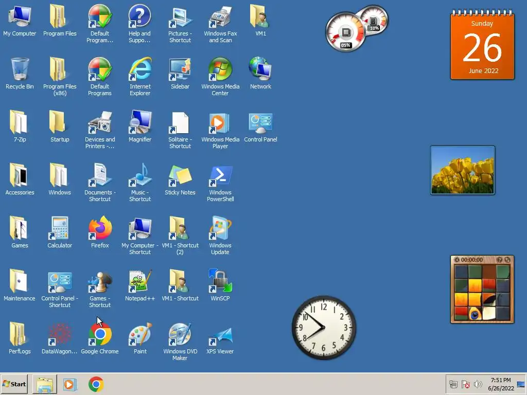Open Chrome from the taskbar
Image resolution: width=527 pixels, height=395 pixels.
[x=96, y=384]
